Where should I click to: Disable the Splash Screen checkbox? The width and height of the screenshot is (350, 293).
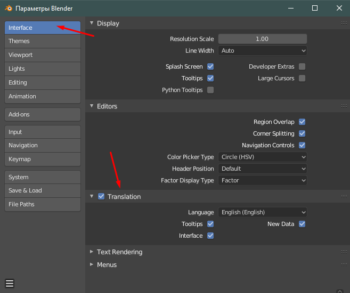click(x=210, y=66)
